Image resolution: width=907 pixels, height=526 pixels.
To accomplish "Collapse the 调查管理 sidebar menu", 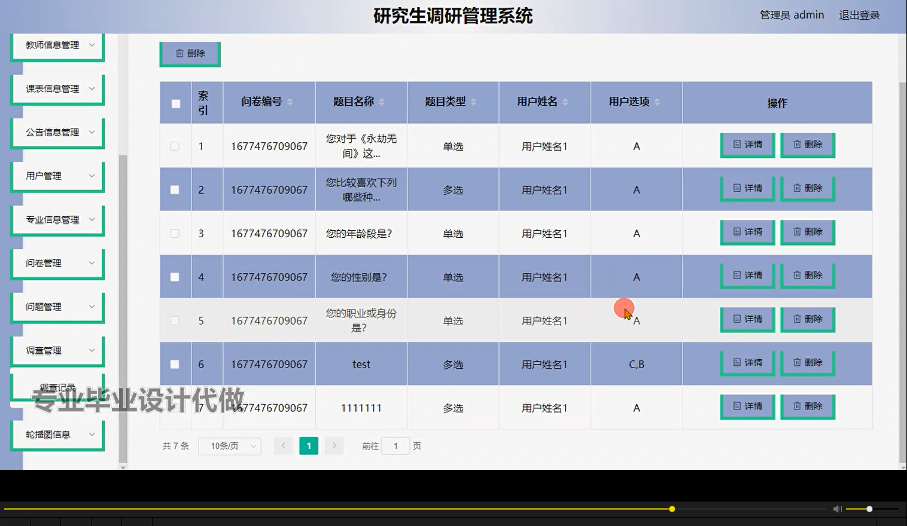I will (x=57, y=351).
